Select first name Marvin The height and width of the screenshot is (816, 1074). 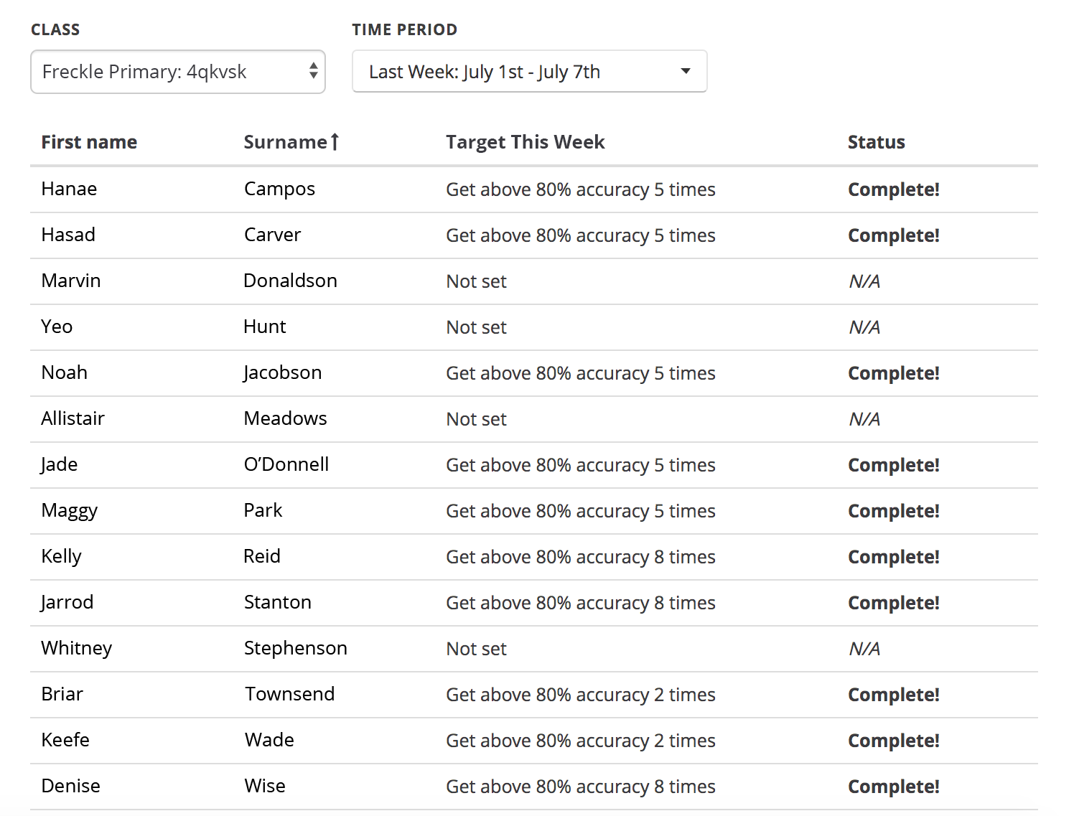click(71, 281)
